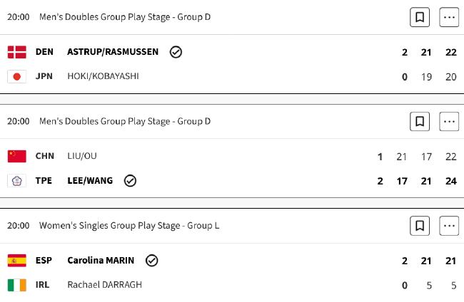Image resolution: width=464 pixels, height=302 pixels.
Task: Select the LIU/OU team name
Action: tap(82, 156)
